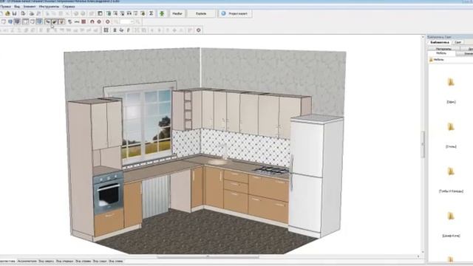
Task: Open the Инструменты menu
Action: tap(49, 7)
